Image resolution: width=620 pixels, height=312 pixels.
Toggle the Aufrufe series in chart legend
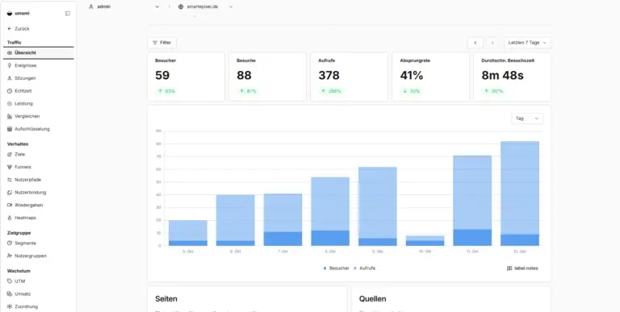coord(365,268)
